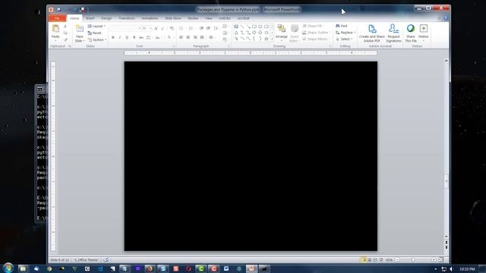Open the Layout dropdown
Screen dimensions: 486x273
point(96,26)
